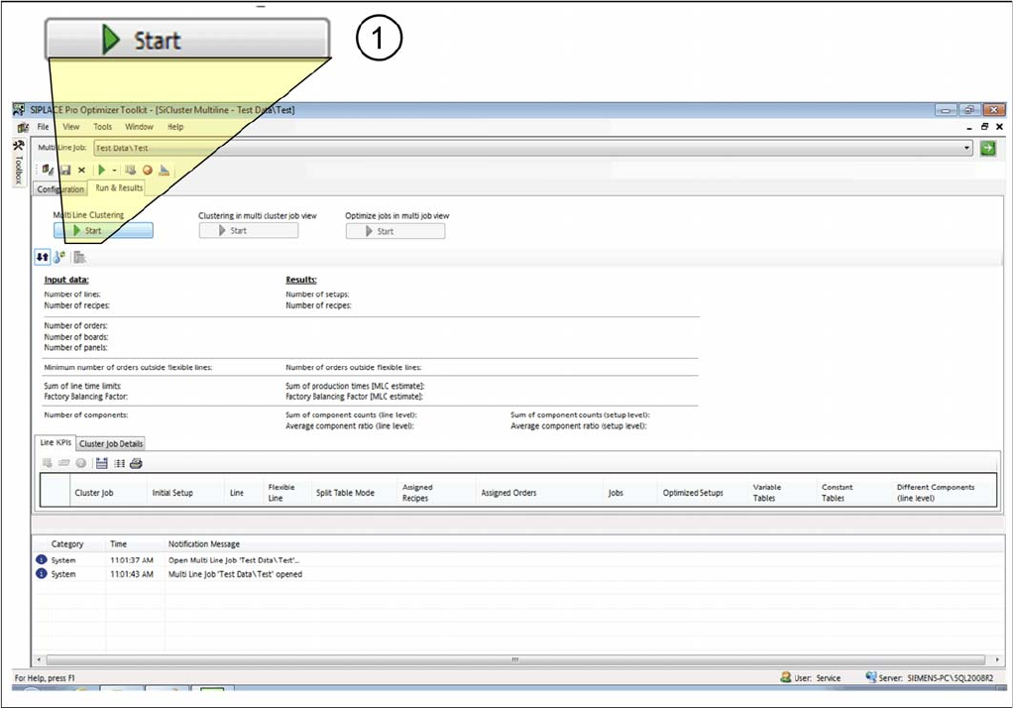
Task: Start Multi Line Clustering
Action: tap(103, 230)
